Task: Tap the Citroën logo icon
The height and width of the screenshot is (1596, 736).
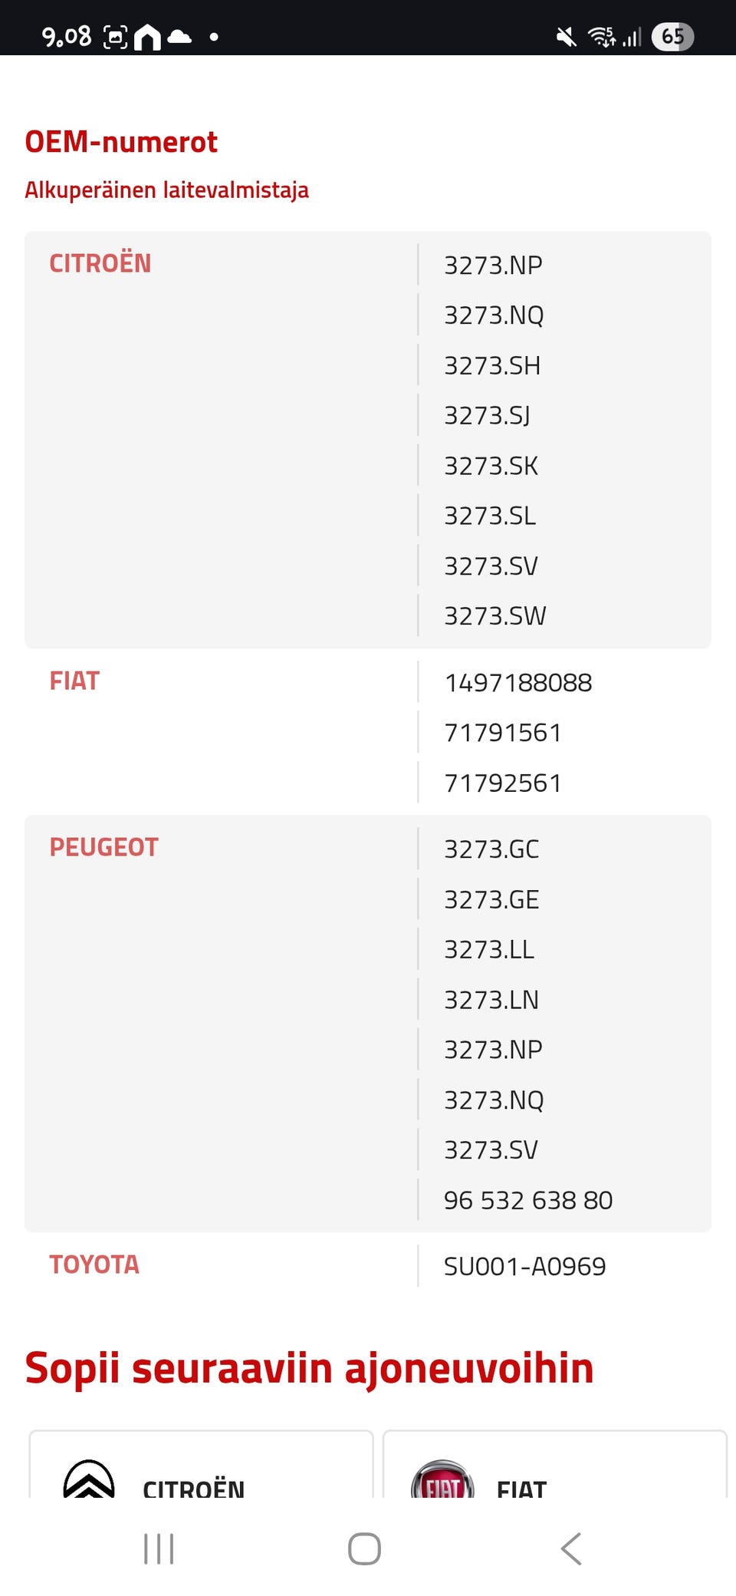Action: click(x=89, y=1481)
